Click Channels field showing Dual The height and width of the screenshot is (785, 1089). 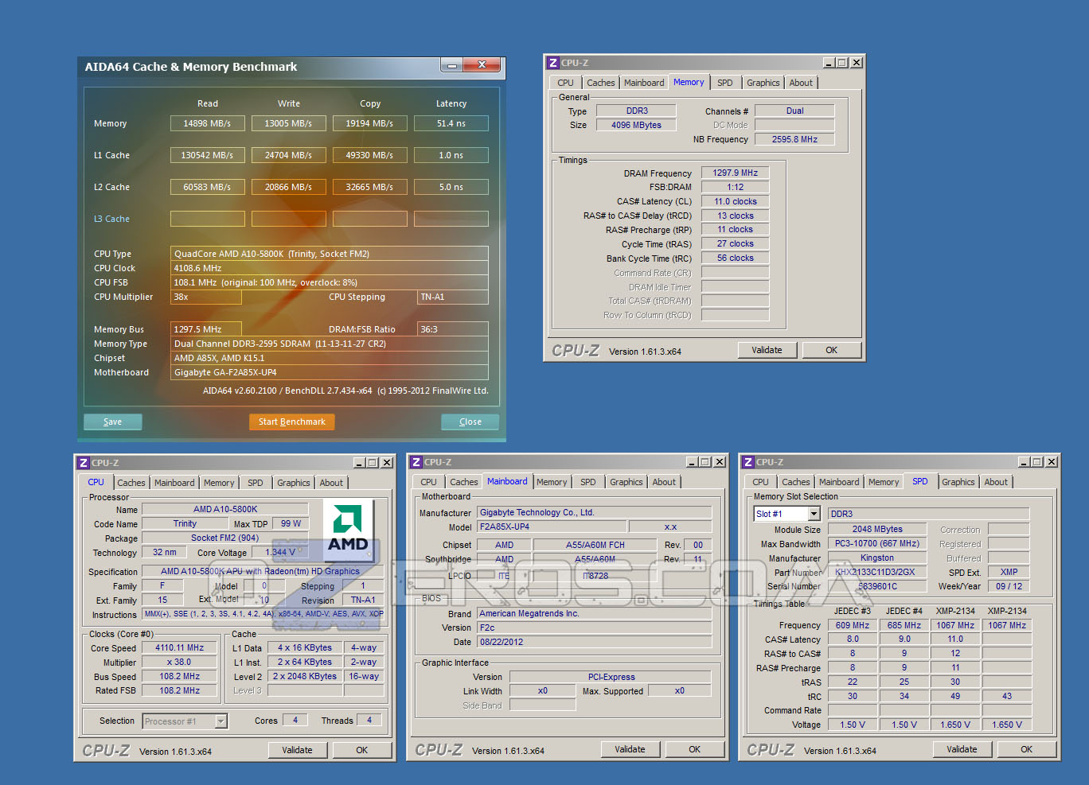click(794, 111)
